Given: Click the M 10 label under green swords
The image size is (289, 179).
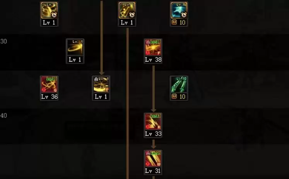Looking at the screenshot, I should [x=179, y=96].
